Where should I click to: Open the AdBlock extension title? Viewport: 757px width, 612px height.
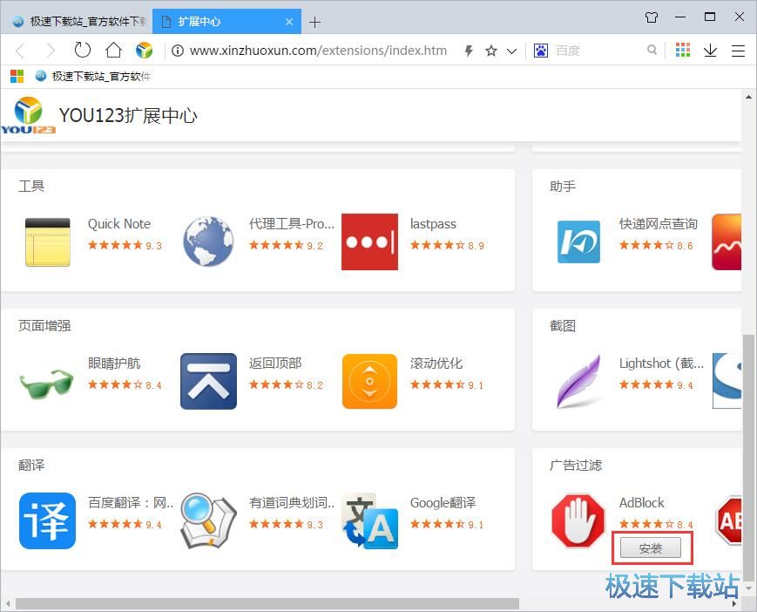[x=642, y=503]
